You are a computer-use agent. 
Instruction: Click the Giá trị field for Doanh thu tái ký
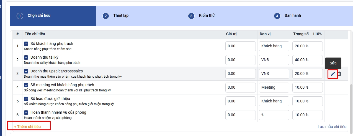point(240,60)
